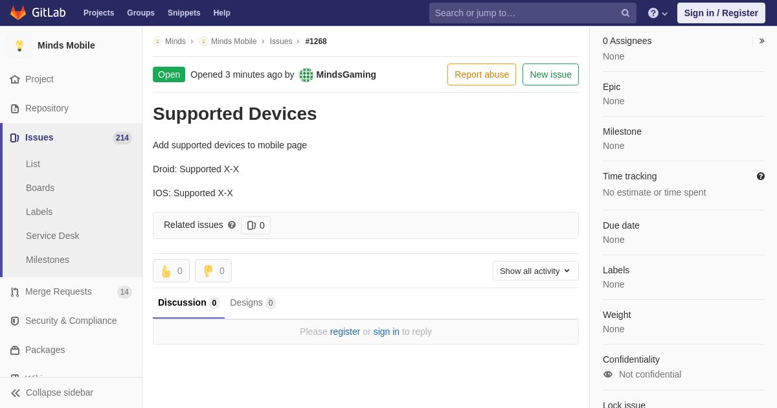The image size is (777, 408).
Task: Expand the Show all activity dropdown
Action: point(535,271)
